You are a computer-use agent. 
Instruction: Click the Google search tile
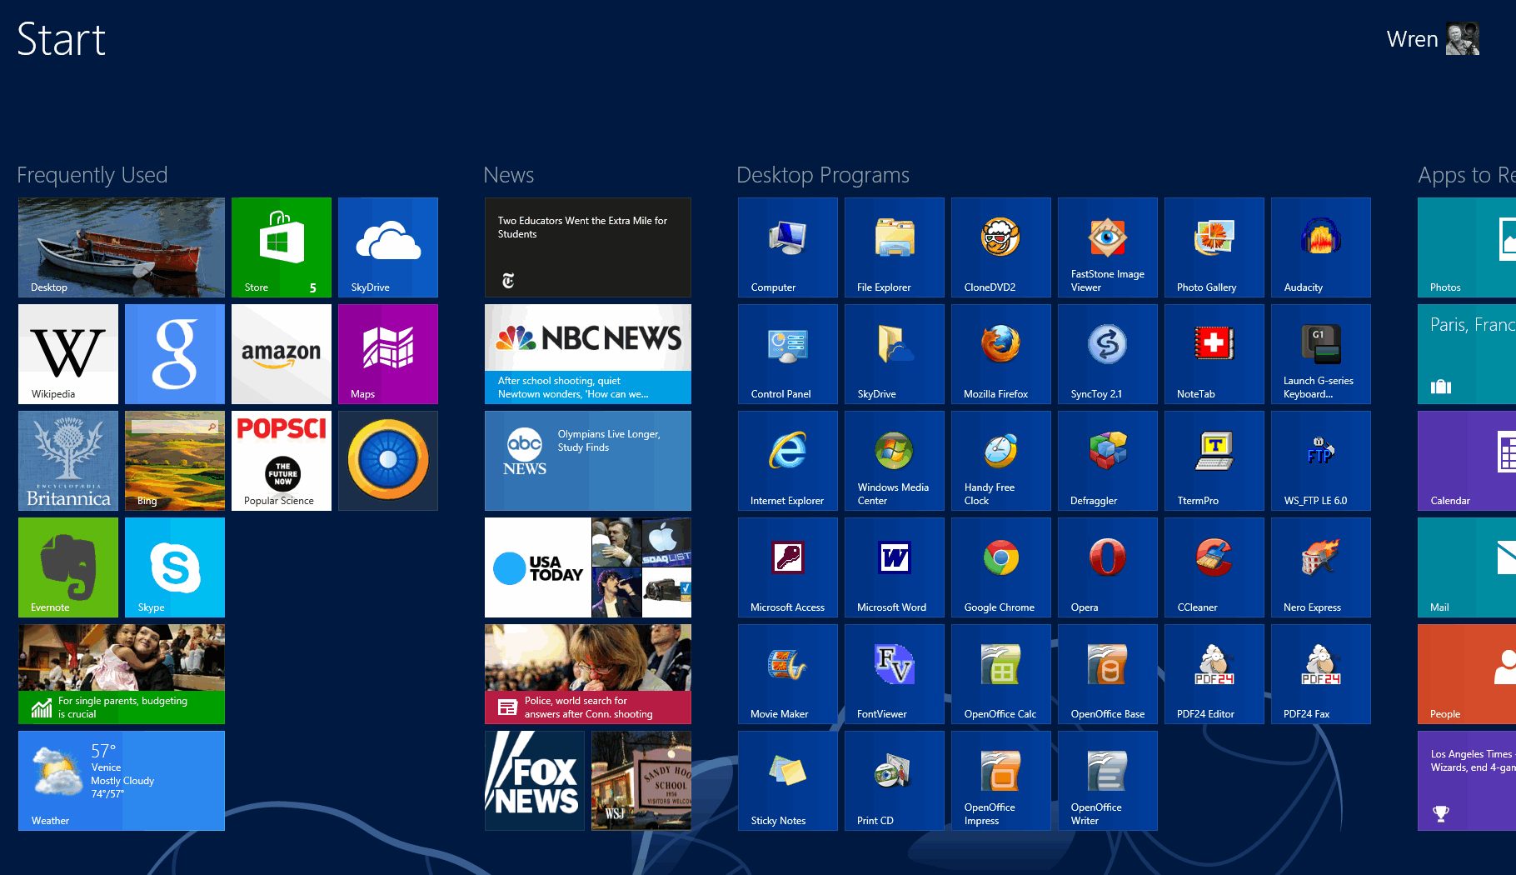click(x=175, y=354)
